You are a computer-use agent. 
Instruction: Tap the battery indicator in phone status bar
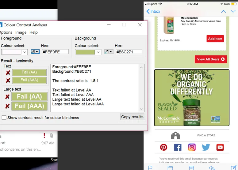coord(233,4)
